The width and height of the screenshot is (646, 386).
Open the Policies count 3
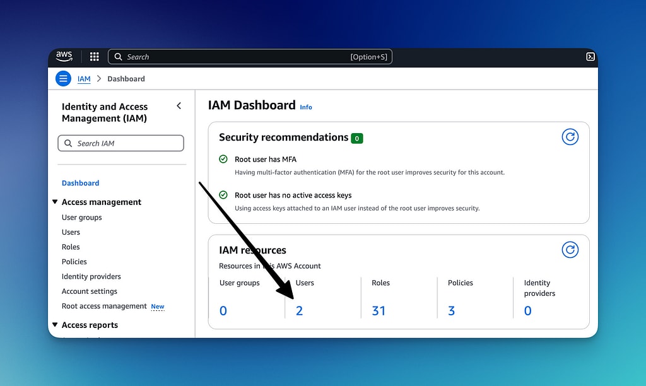[452, 310]
